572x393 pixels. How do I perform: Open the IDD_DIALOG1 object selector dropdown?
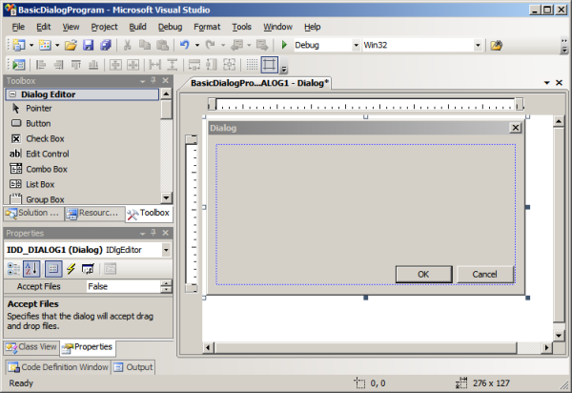pyautogui.click(x=166, y=250)
